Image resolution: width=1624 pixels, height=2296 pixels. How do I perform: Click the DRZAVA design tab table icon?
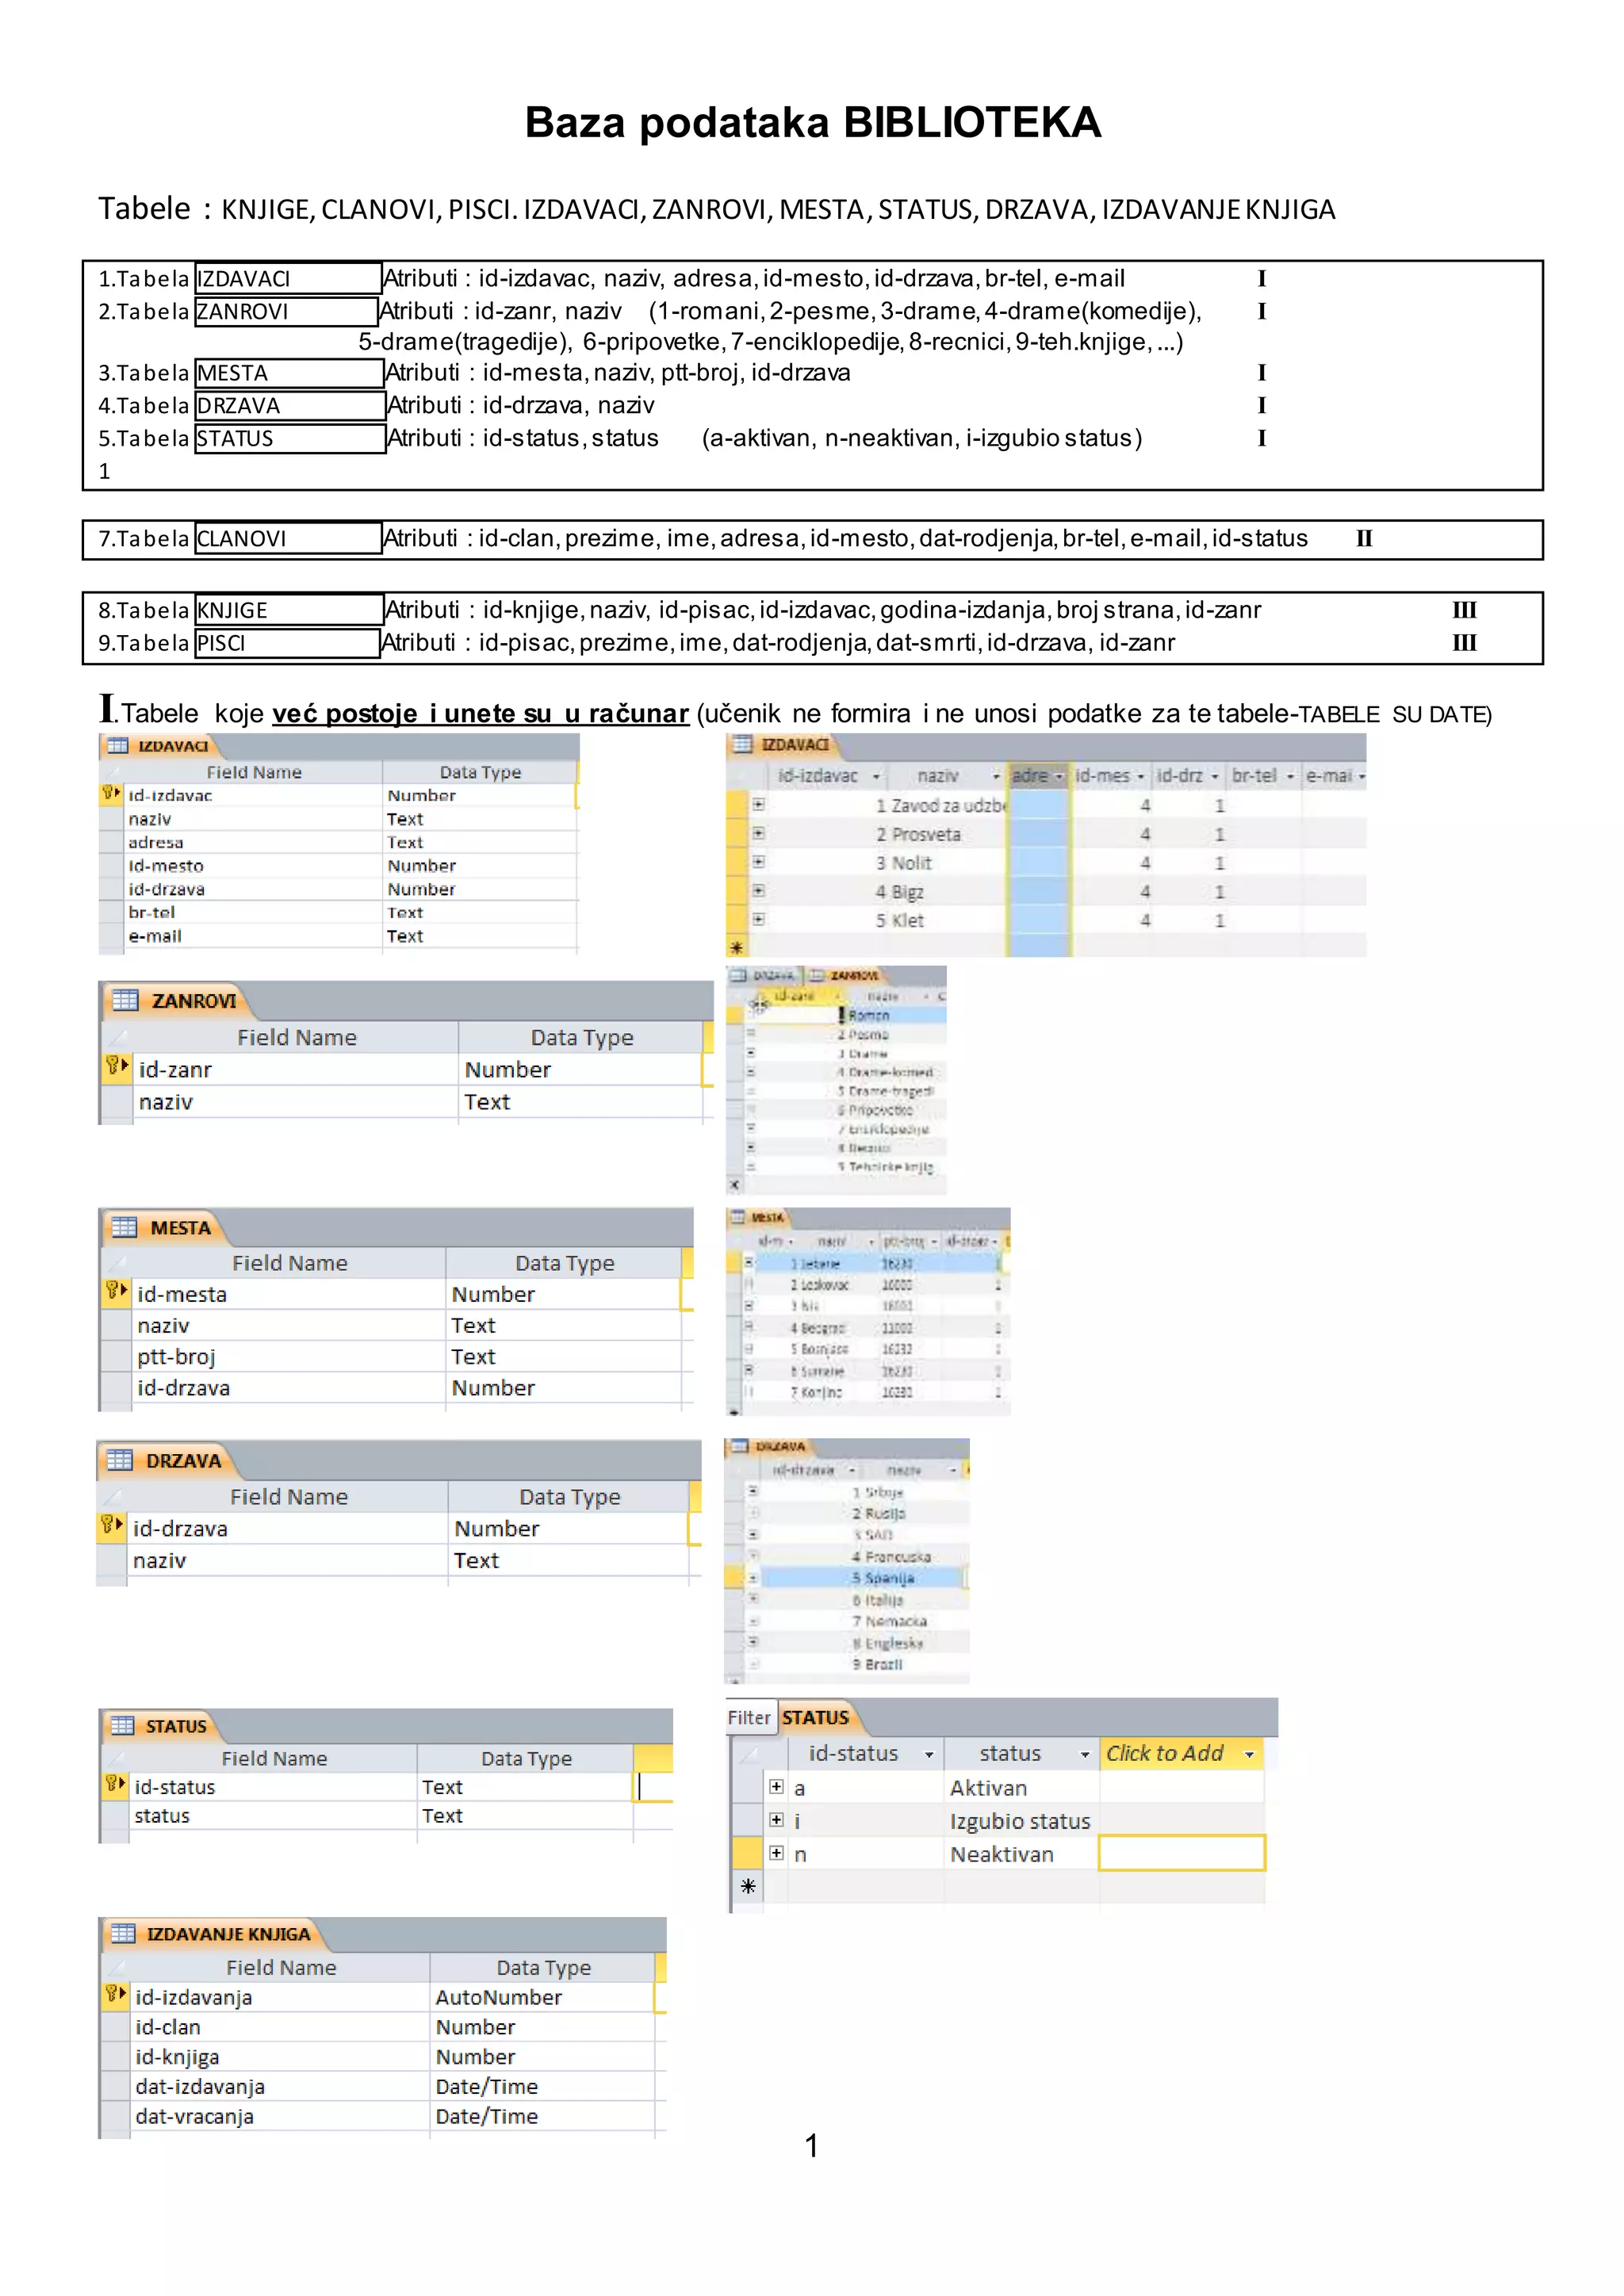point(120,1460)
